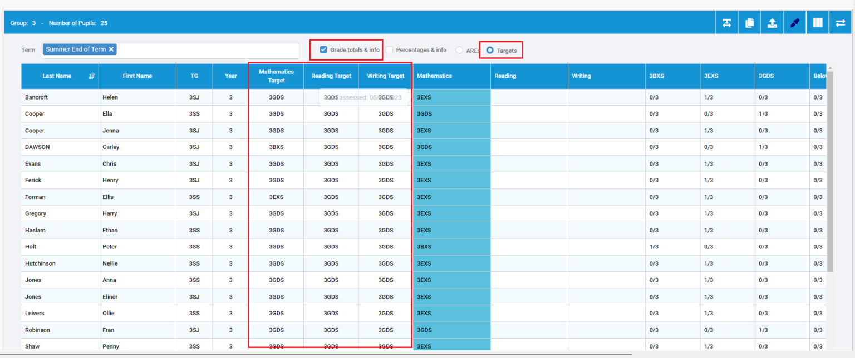This screenshot has width=855, height=358.
Task: Uncheck Grade totals & info
Action: click(323, 49)
